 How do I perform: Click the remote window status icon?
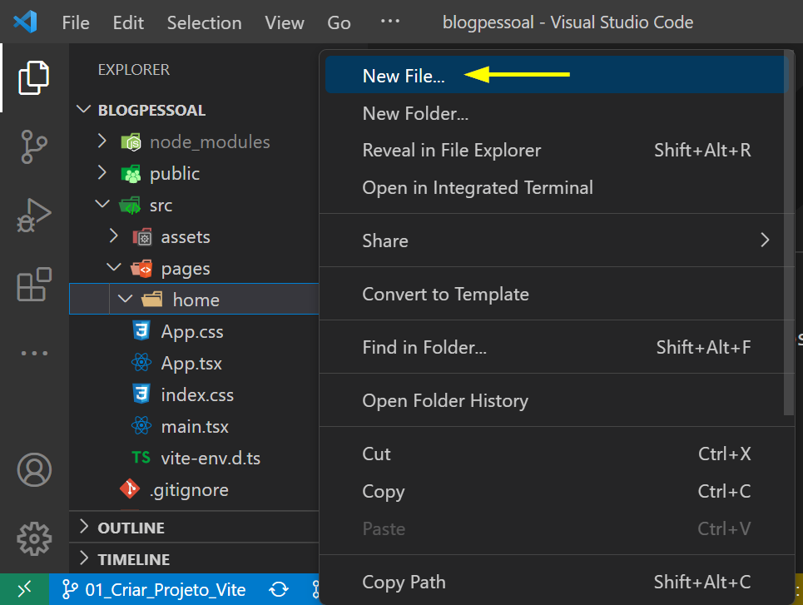(x=25, y=590)
